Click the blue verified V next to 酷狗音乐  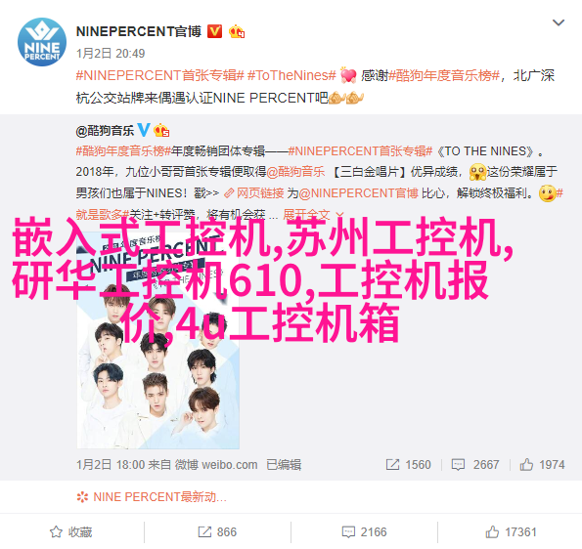[x=144, y=130]
